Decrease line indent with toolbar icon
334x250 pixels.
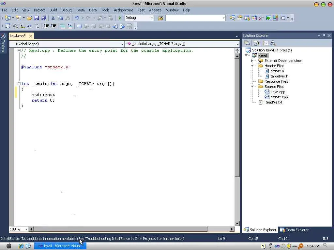point(46,26)
